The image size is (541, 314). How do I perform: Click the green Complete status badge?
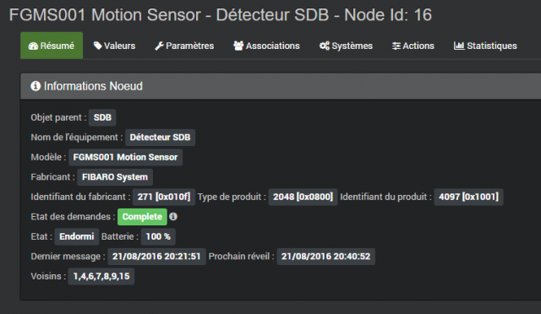click(x=142, y=217)
